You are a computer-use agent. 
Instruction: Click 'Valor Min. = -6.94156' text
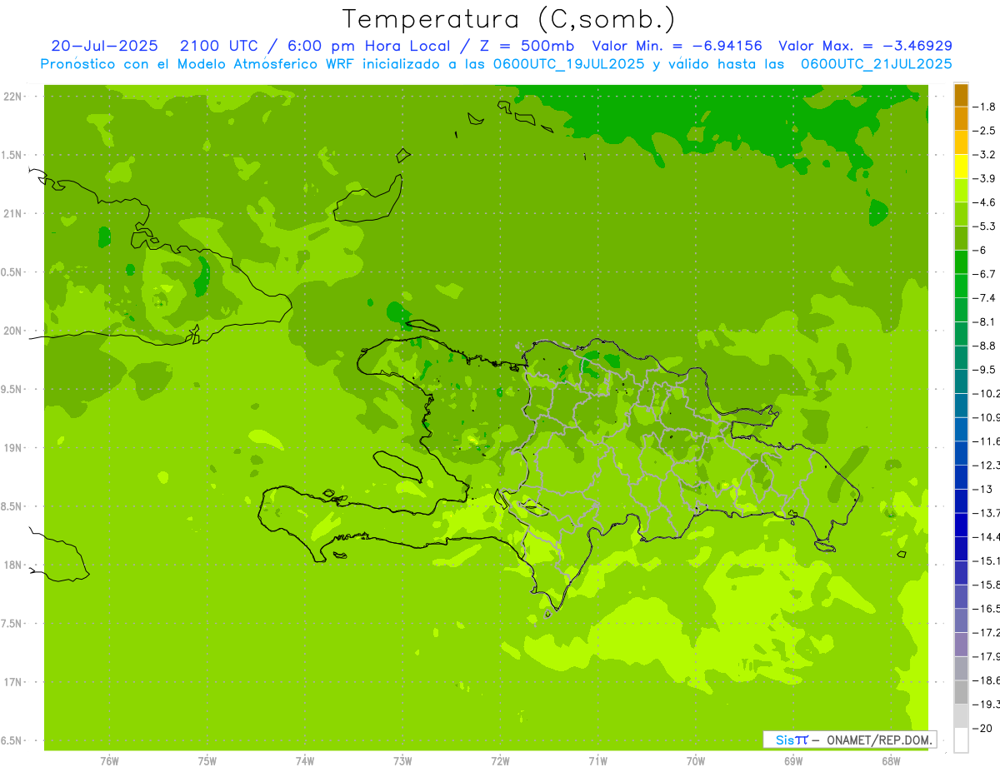pos(677,46)
